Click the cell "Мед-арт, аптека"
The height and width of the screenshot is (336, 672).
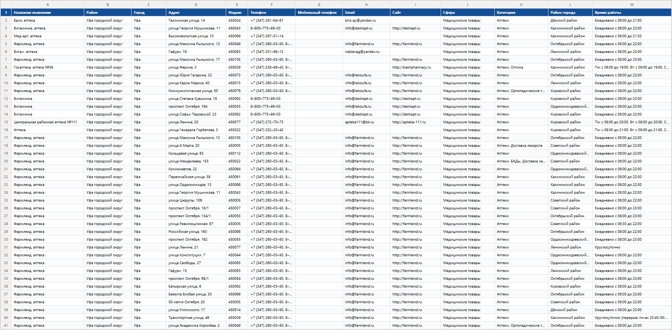click(x=48, y=36)
